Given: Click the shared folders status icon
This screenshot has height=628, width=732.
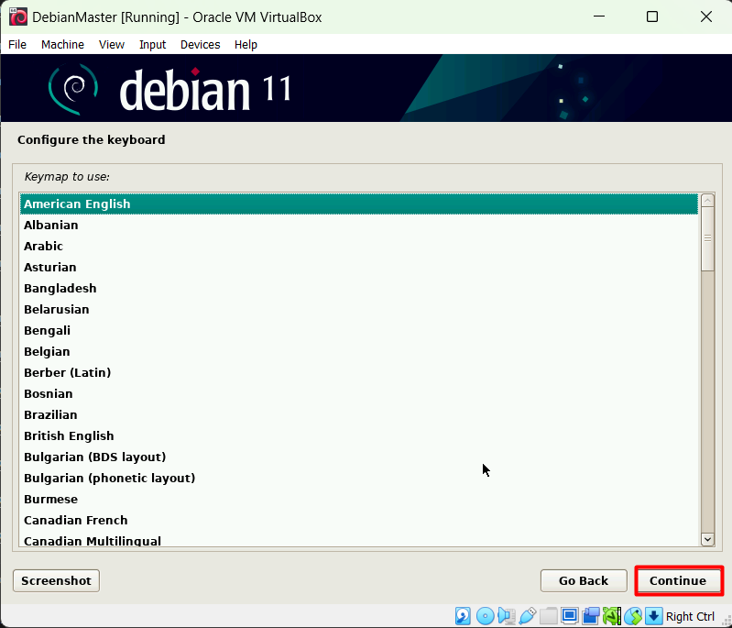Looking at the screenshot, I should point(549,616).
